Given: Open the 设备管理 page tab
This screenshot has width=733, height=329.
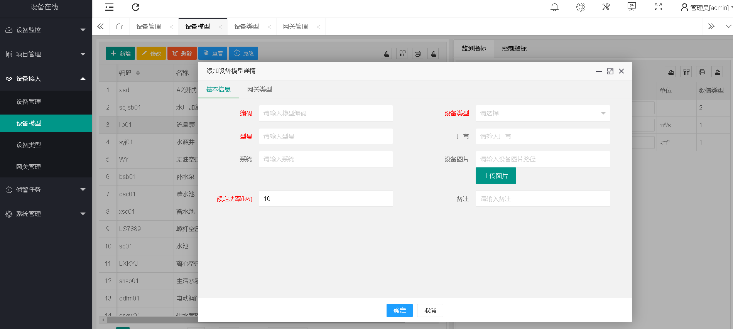Looking at the screenshot, I should tap(149, 26).
